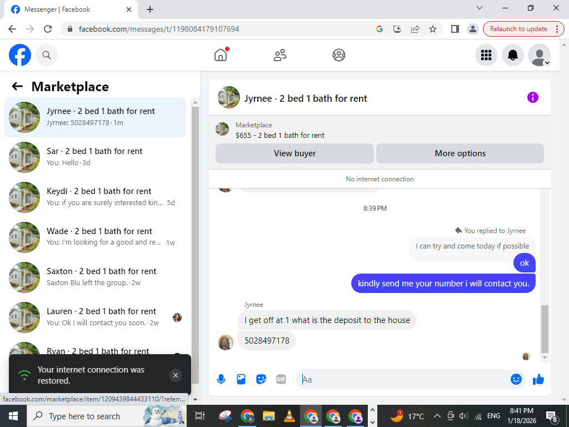The height and width of the screenshot is (427, 569).
Task: Open the emoji picker in message box
Action: tap(516, 379)
